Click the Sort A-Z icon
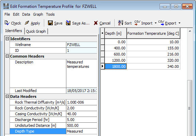196x136 pixels. pos(120,23)
